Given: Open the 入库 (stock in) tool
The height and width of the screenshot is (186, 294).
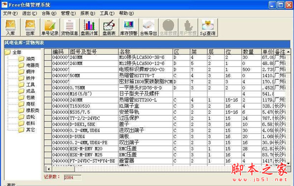Looking at the screenshot, I should pyautogui.click(x=10, y=28).
